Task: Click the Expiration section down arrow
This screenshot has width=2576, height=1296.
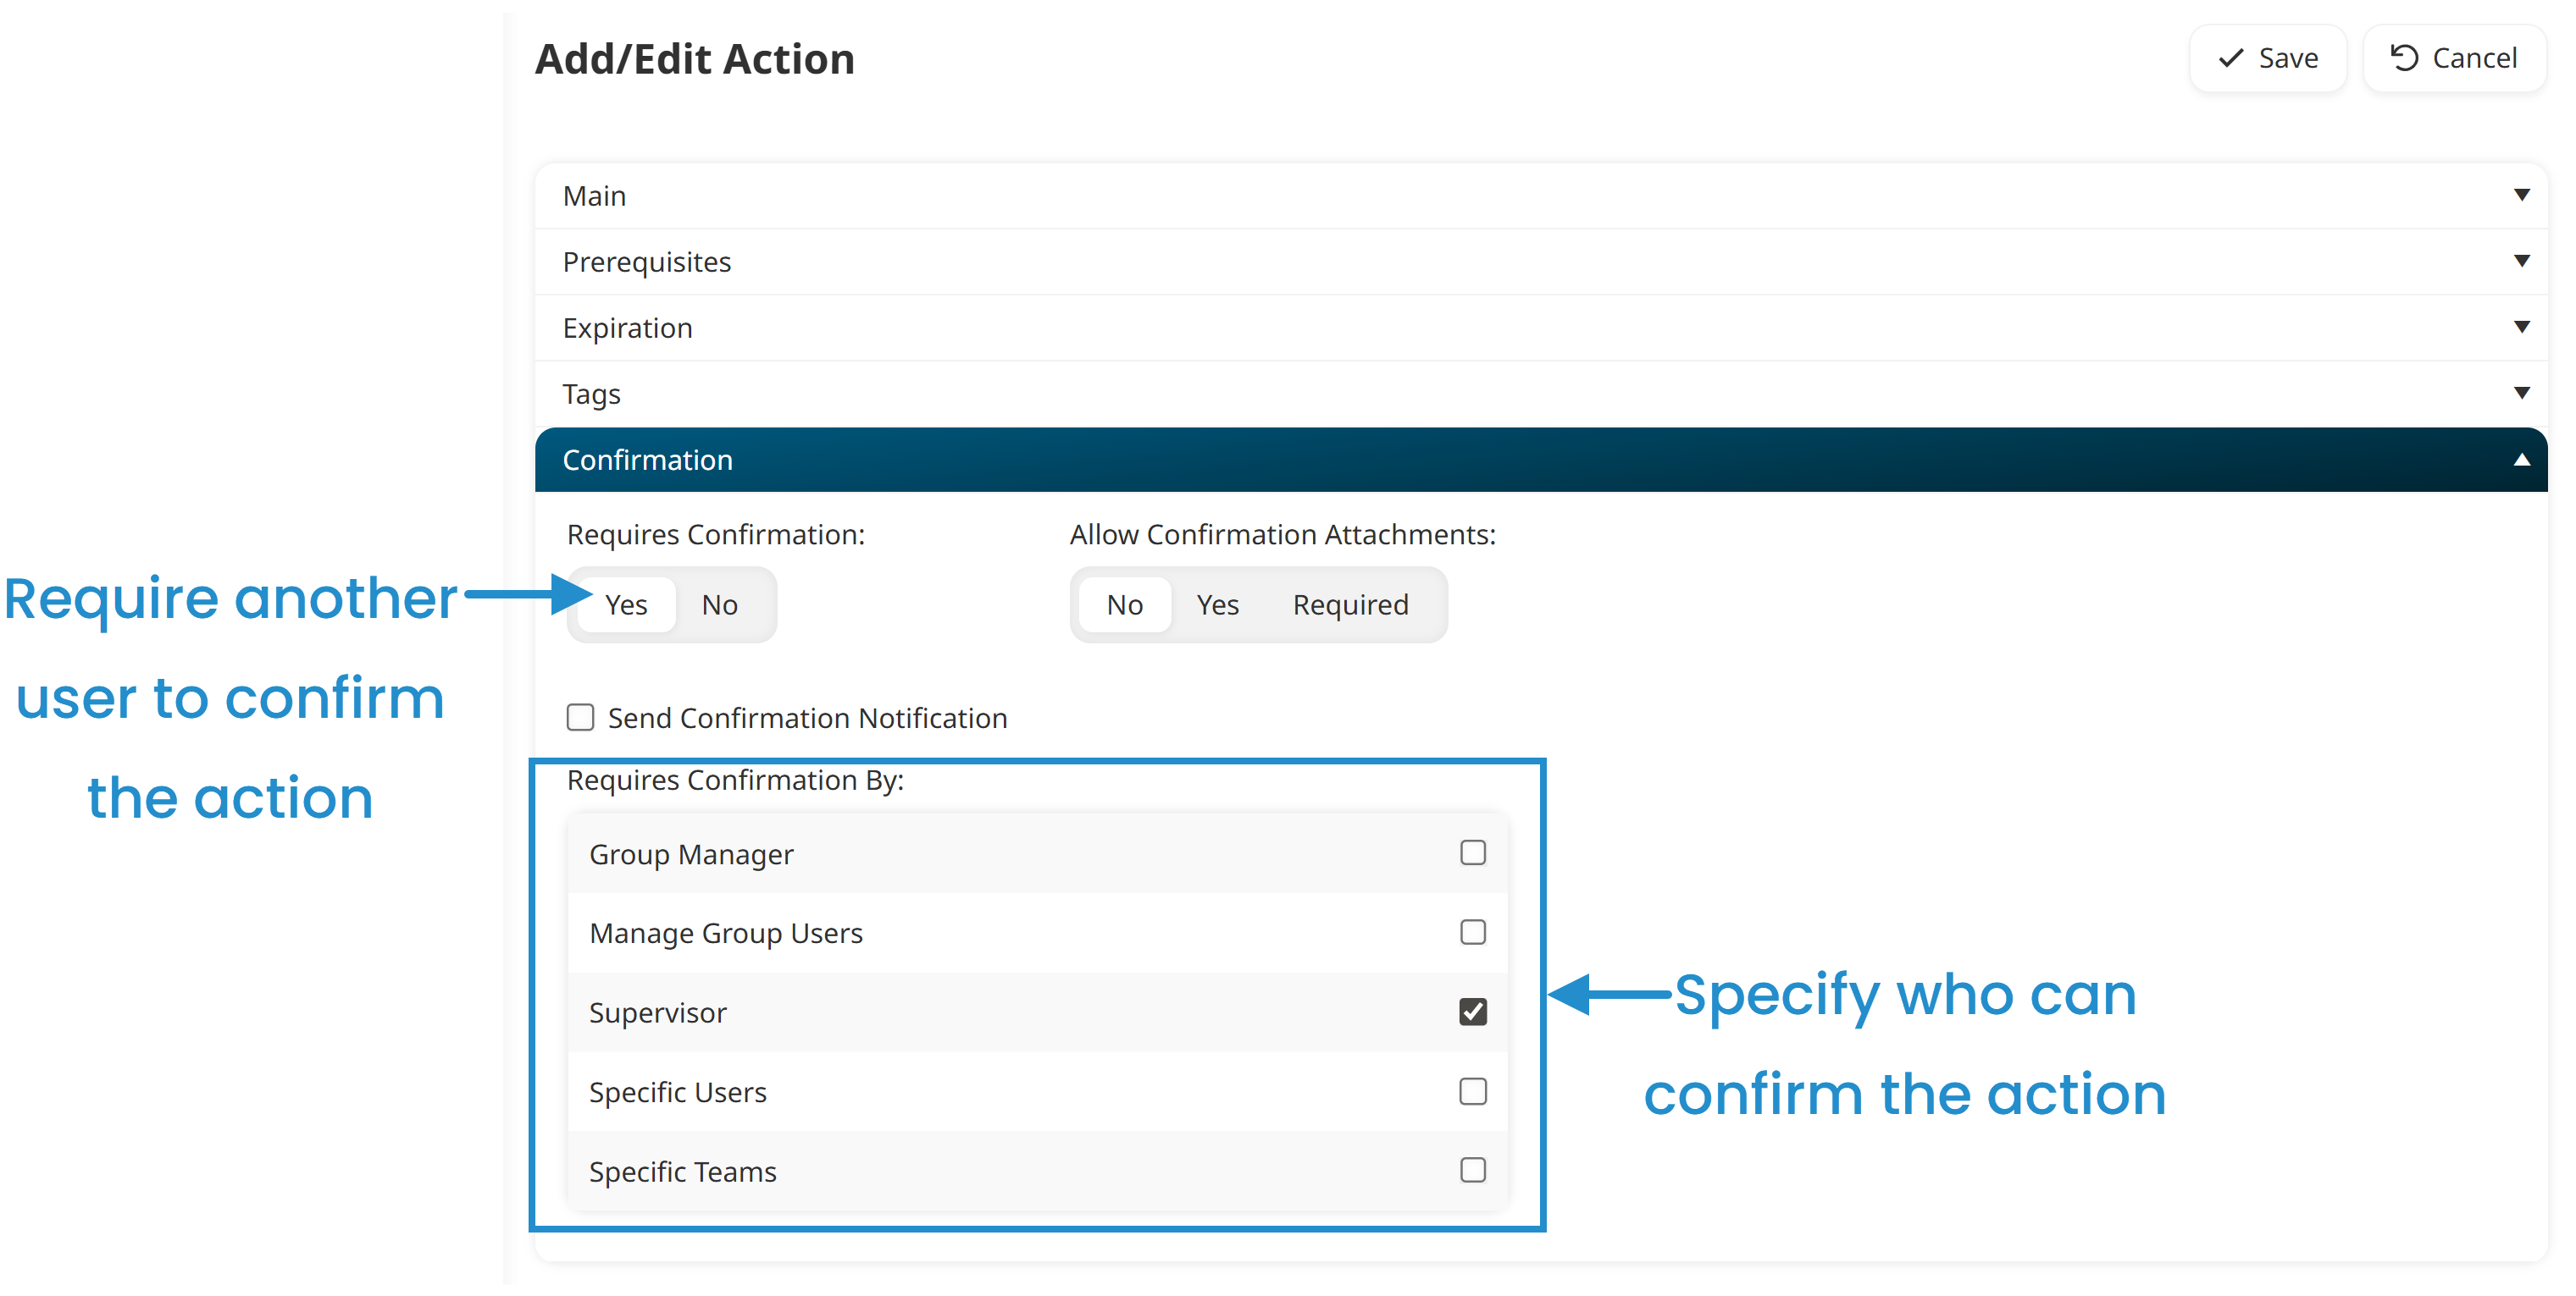Action: point(2521,327)
